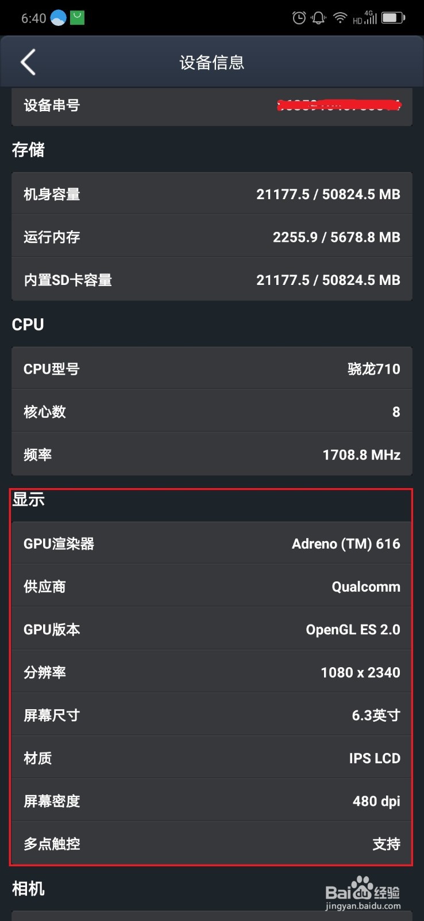Select the GPU渲染器 Adreno row
The height and width of the screenshot is (921, 424).
(212, 543)
